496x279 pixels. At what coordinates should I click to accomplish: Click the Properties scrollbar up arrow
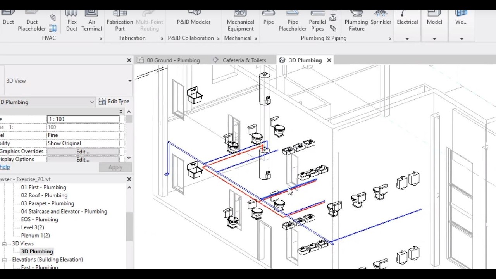129,112
